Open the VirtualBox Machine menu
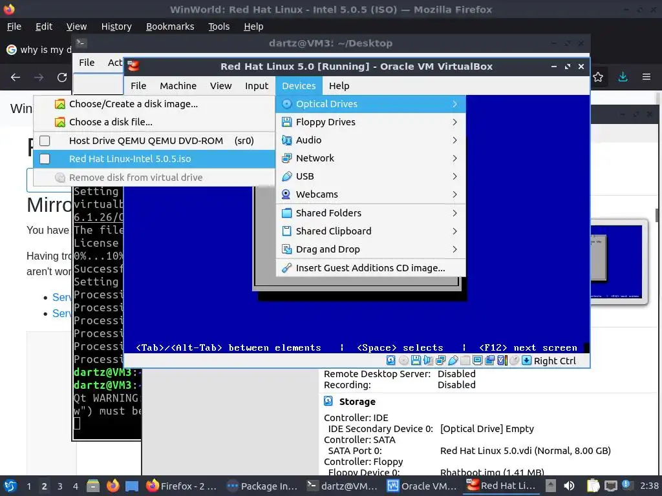662x496 pixels. pos(178,86)
